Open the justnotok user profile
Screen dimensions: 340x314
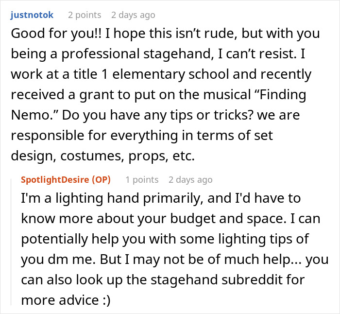point(32,15)
